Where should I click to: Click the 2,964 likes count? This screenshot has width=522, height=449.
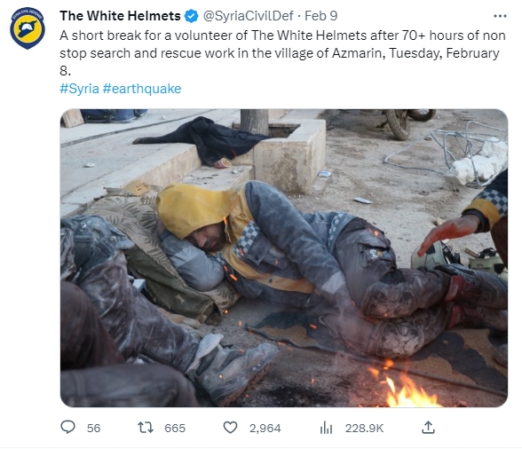[265, 428]
